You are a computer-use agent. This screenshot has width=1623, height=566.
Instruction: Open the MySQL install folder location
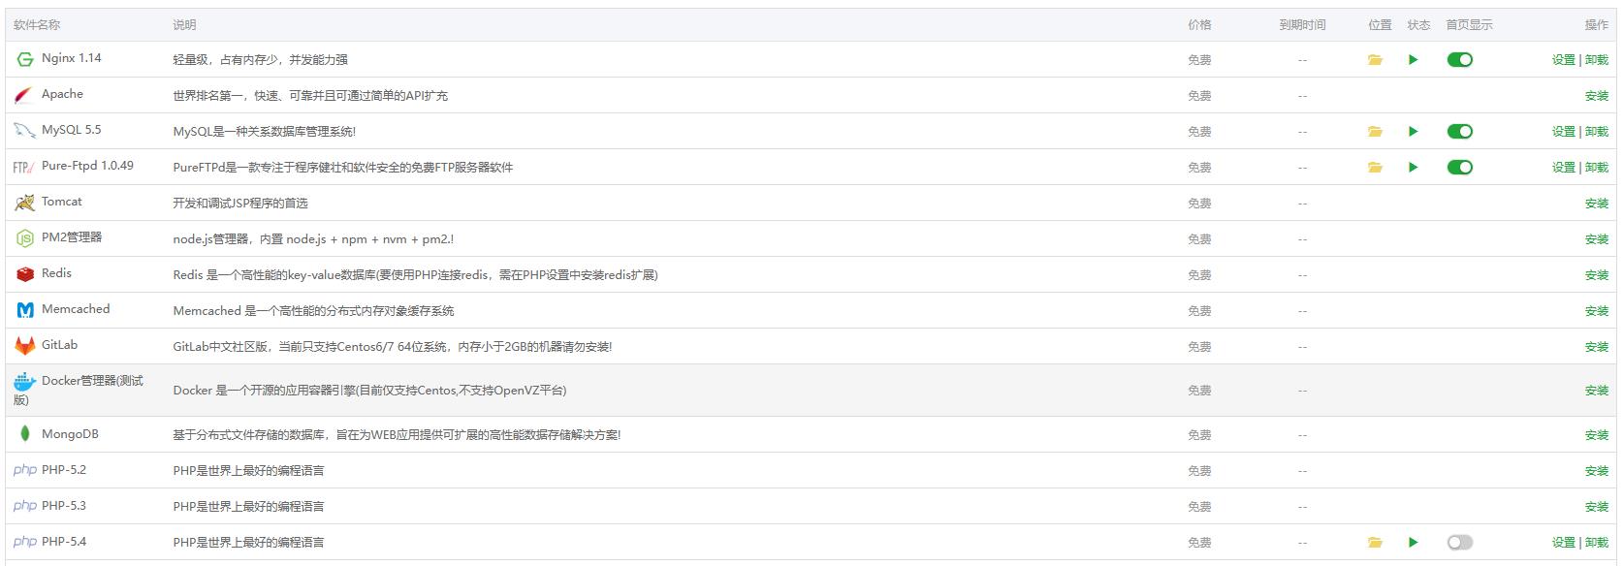[x=1375, y=132]
